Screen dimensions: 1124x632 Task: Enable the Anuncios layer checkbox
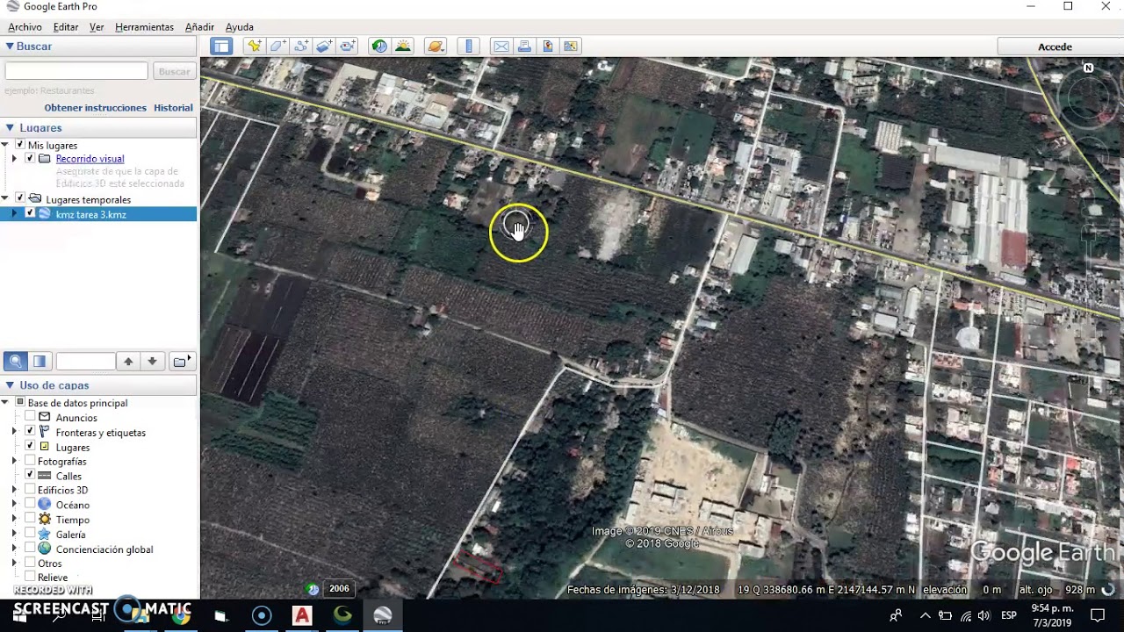[x=30, y=417]
